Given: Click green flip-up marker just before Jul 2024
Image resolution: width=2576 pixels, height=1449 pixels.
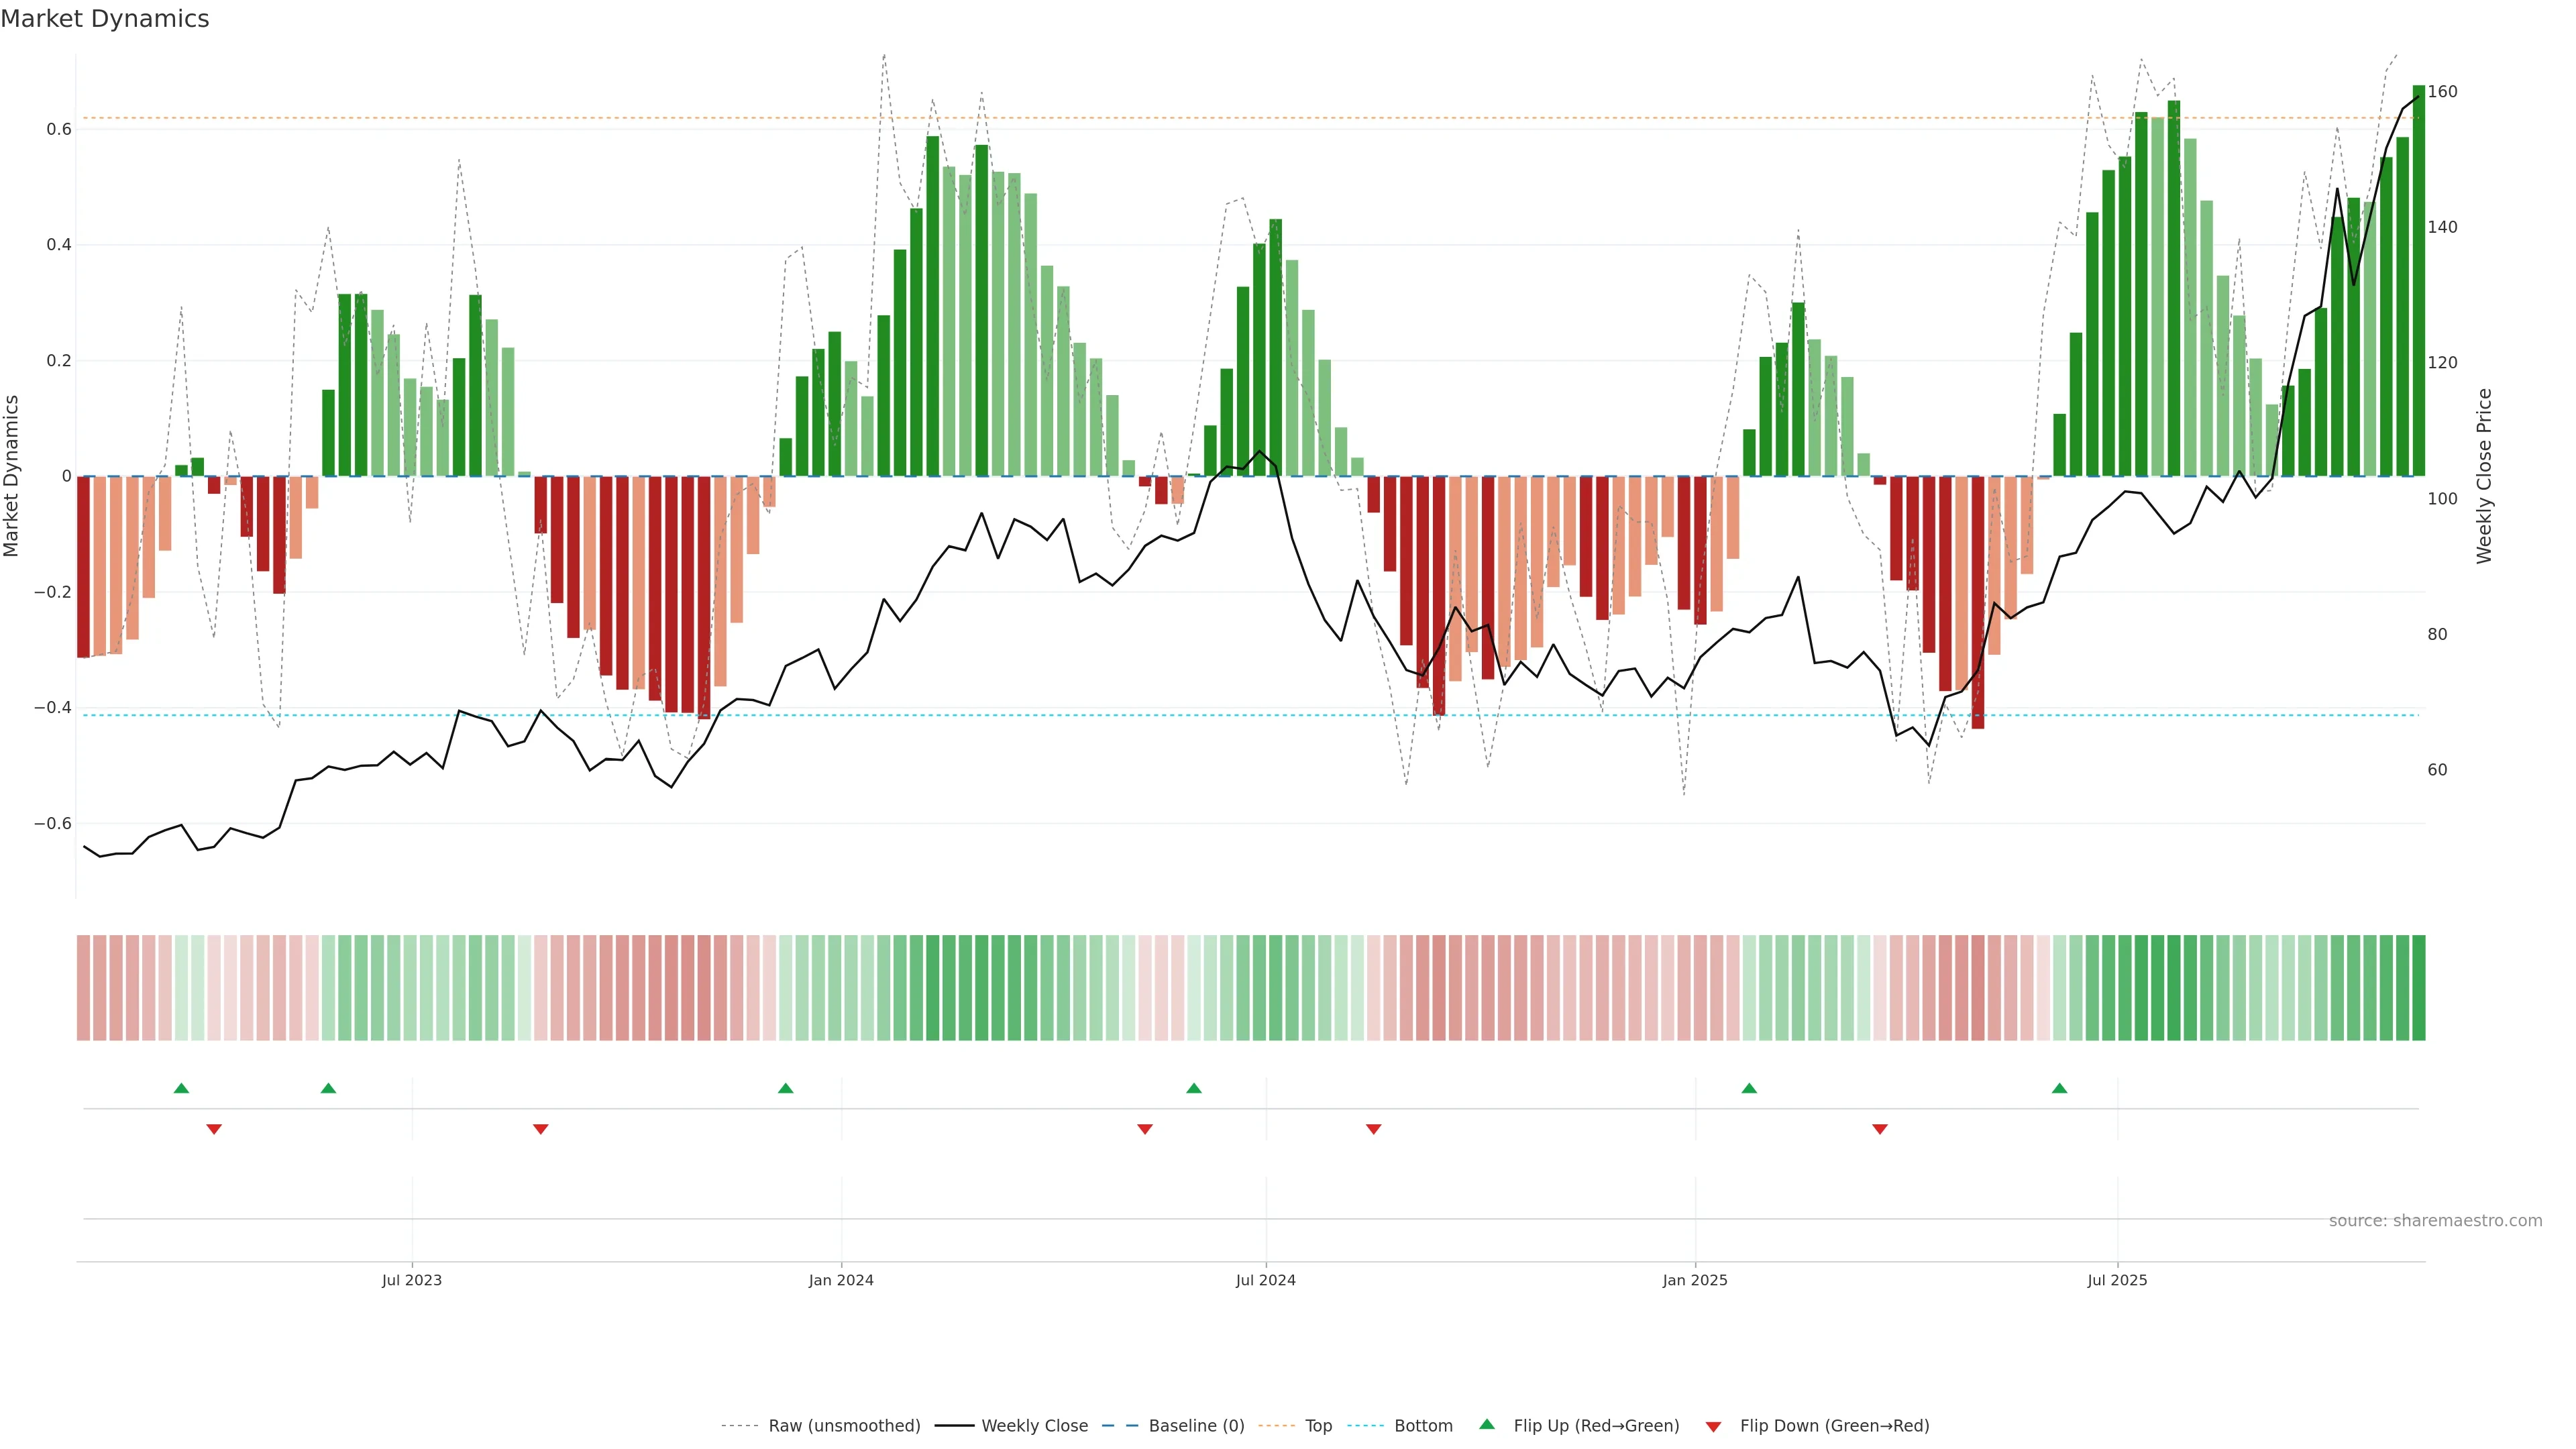Looking at the screenshot, I should 1193,1088.
